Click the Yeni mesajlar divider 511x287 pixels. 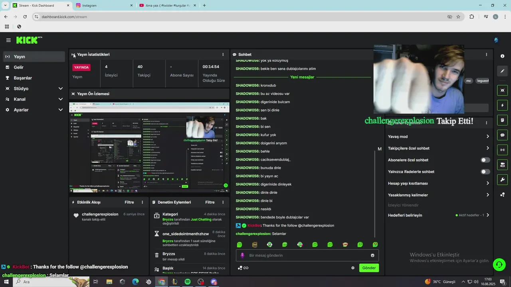[302, 77]
